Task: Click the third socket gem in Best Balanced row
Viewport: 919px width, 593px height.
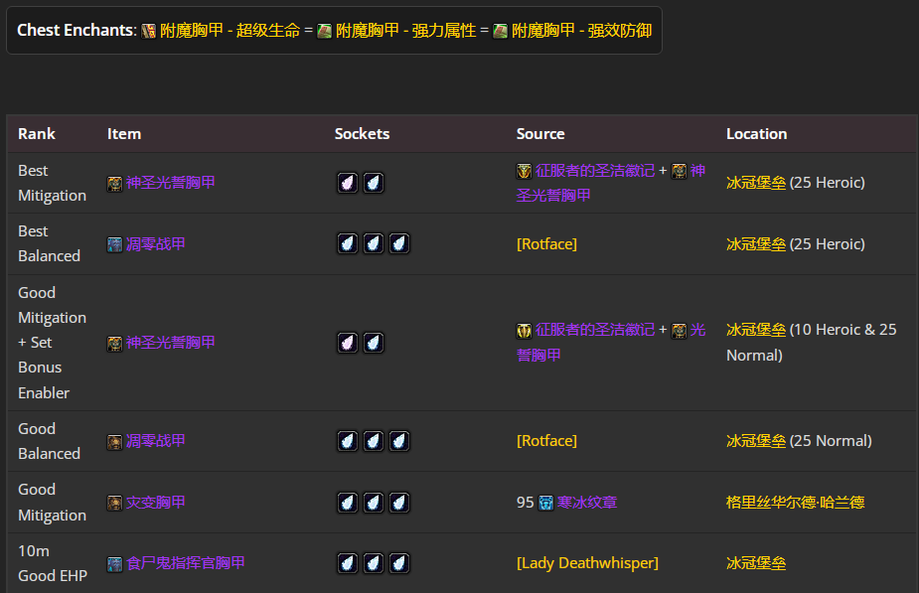Action: click(x=399, y=244)
